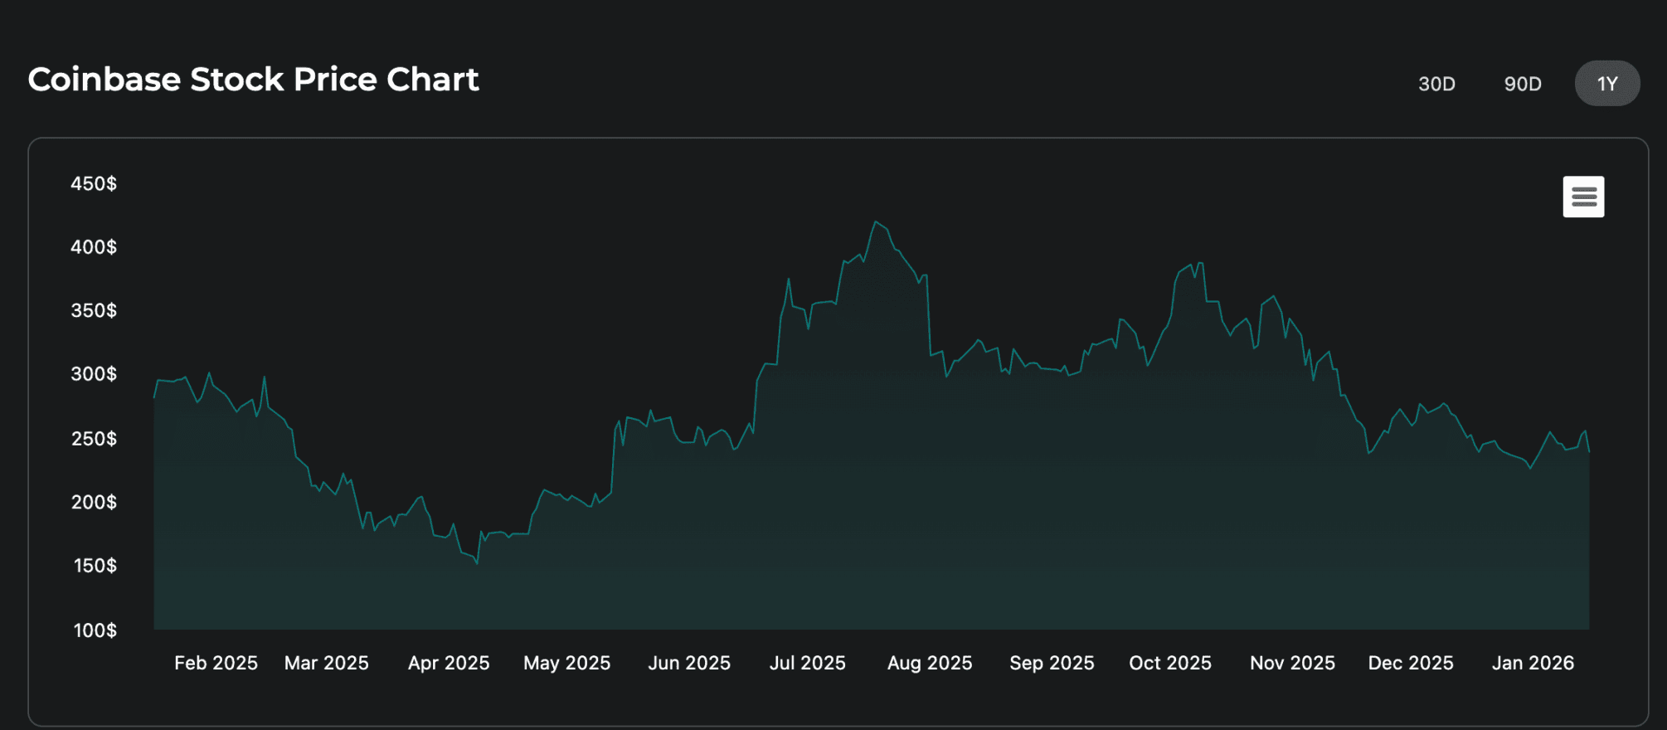Screen dimensions: 1667x730
Task: Click the 300$ y-axis label
Action: click(94, 374)
